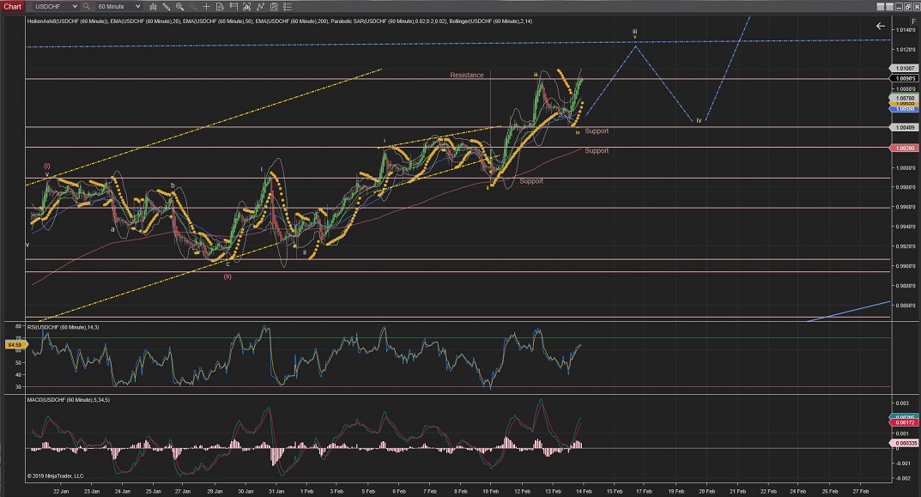Toggle the data box icon

(x=220, y=7)
